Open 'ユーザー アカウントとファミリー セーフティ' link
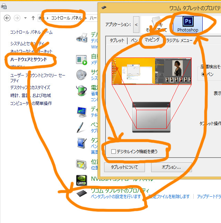 coord(38,78)
